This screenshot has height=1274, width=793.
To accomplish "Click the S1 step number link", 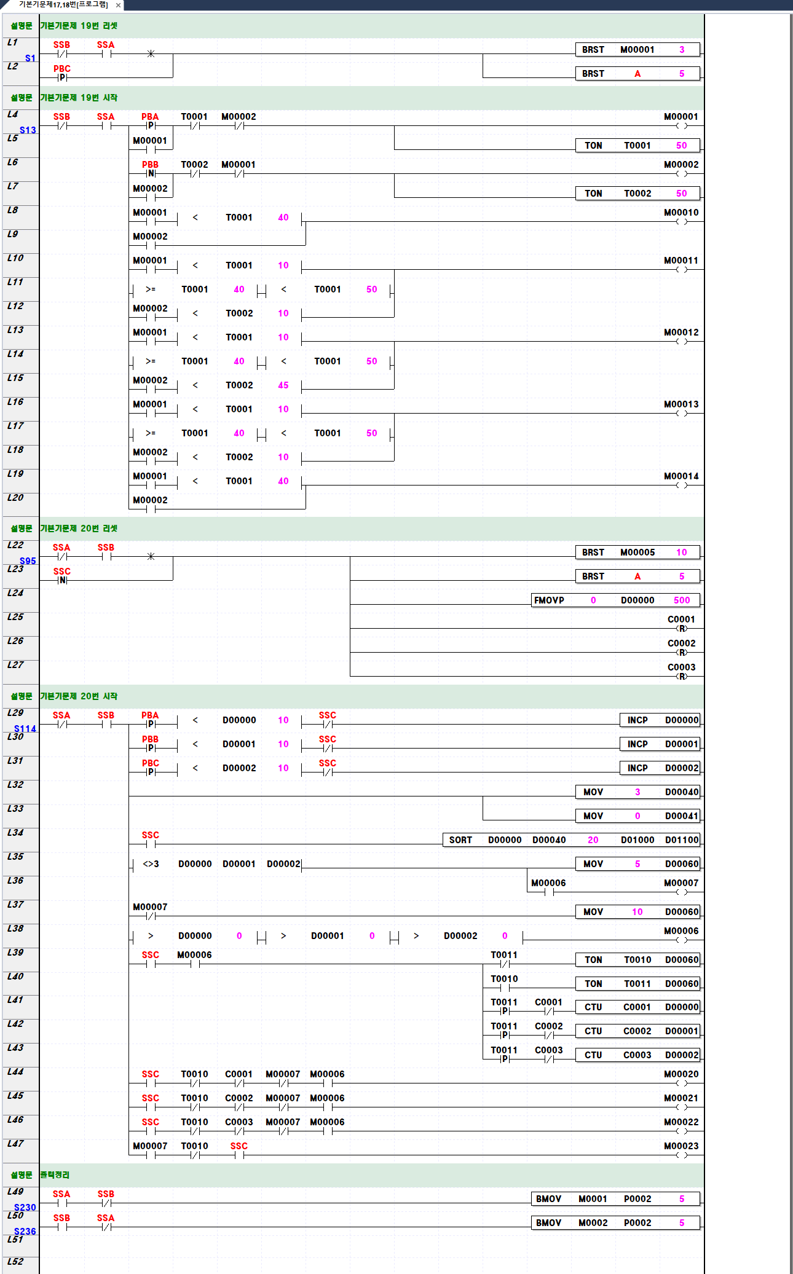I will 30,58.
